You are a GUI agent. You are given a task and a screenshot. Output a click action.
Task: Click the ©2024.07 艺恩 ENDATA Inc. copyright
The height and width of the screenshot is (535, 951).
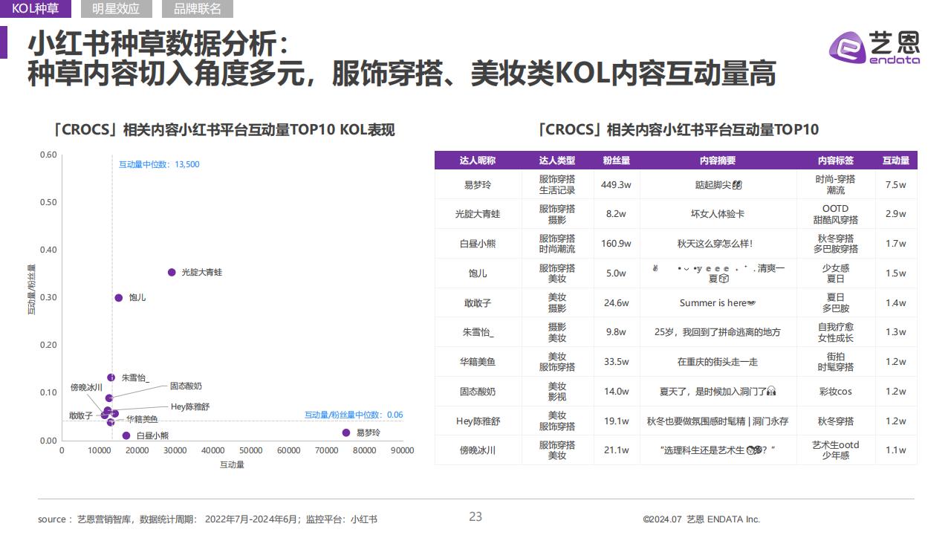[701, 519]
